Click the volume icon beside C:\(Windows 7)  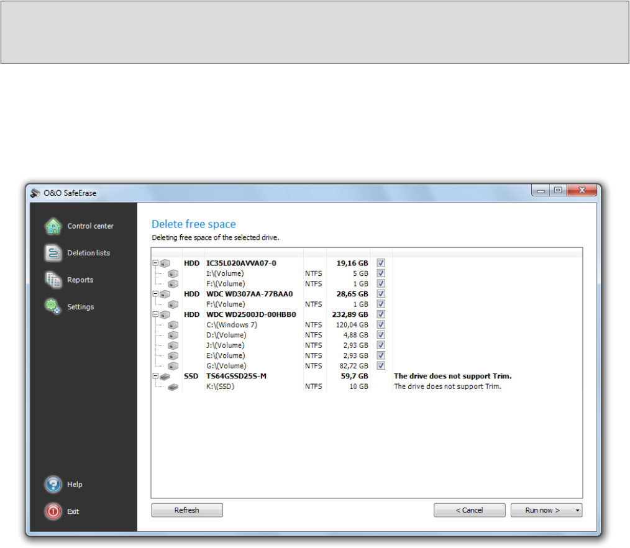pyautogui.click(x=173, y=325)
